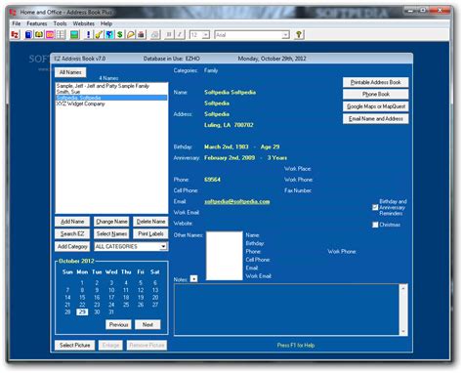Viewport: 463px width, 373px height.
Task: Click inside the Notes text area
Action: click(x=287, y=310)
